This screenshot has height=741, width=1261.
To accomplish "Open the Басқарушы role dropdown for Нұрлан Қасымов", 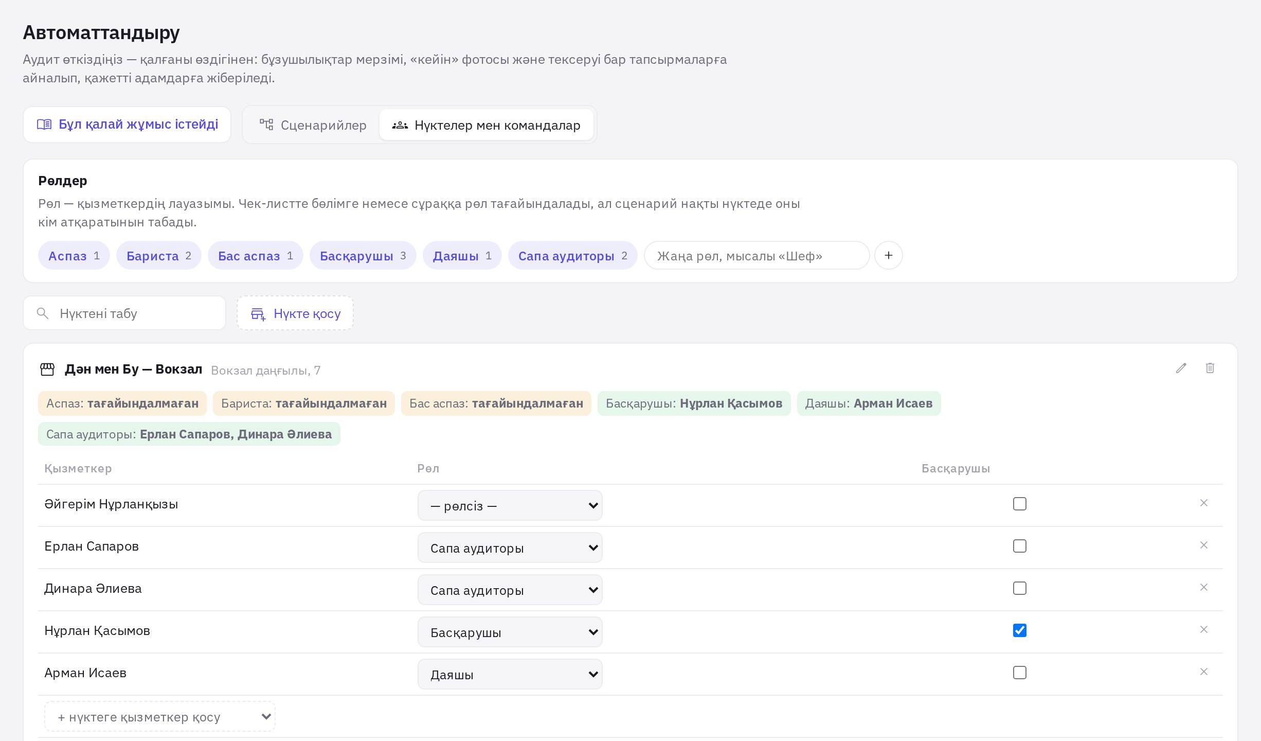I will tap(510, 632).
